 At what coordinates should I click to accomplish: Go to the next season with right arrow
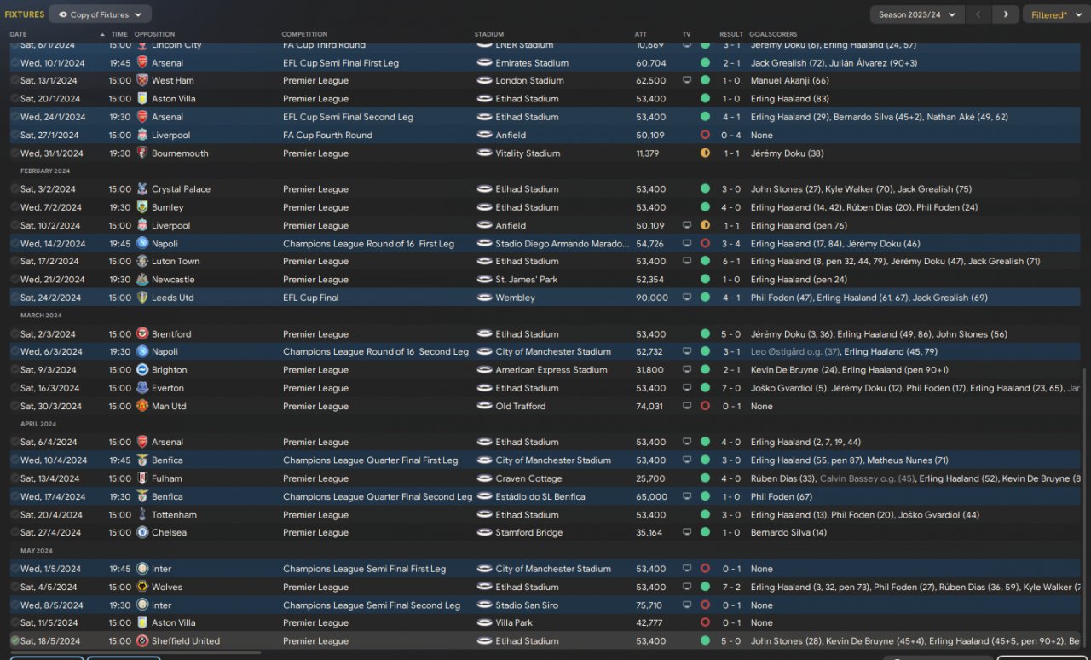click(1006, 14)
